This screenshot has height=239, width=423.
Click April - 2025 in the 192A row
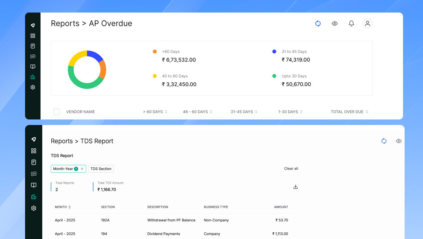click(x=65, y=220)
